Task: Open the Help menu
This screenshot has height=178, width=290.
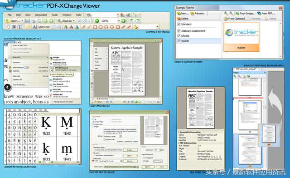Action: (x=78, y=15)
